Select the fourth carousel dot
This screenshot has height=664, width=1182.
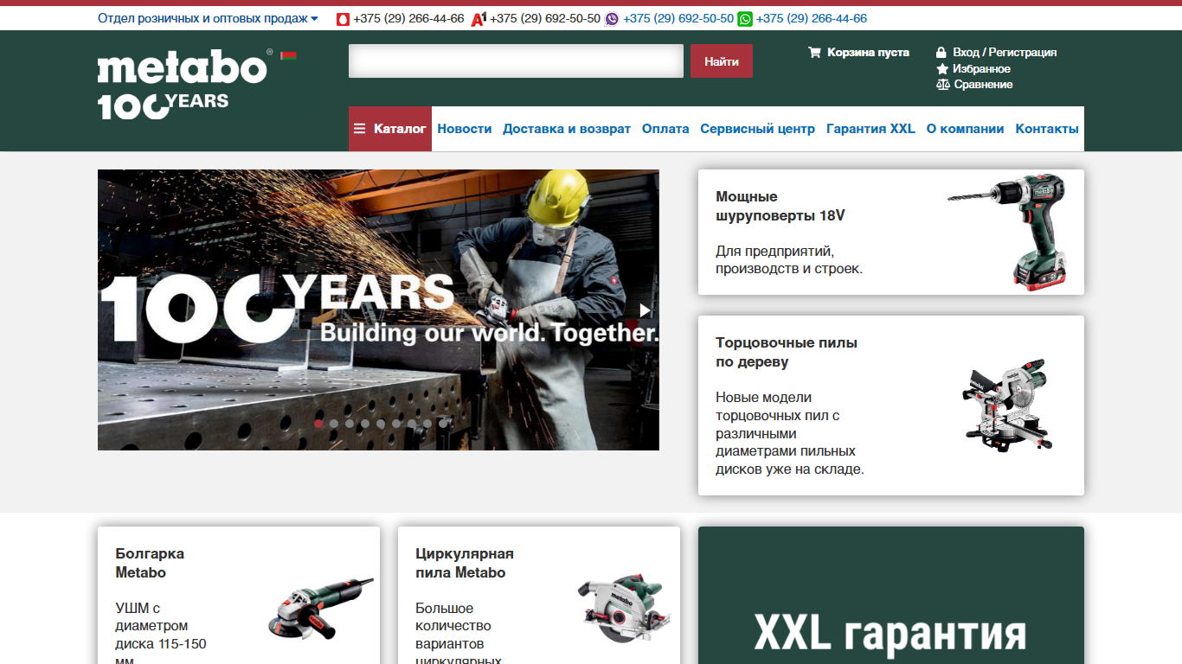pyautogui.click(x=365, y=424)
